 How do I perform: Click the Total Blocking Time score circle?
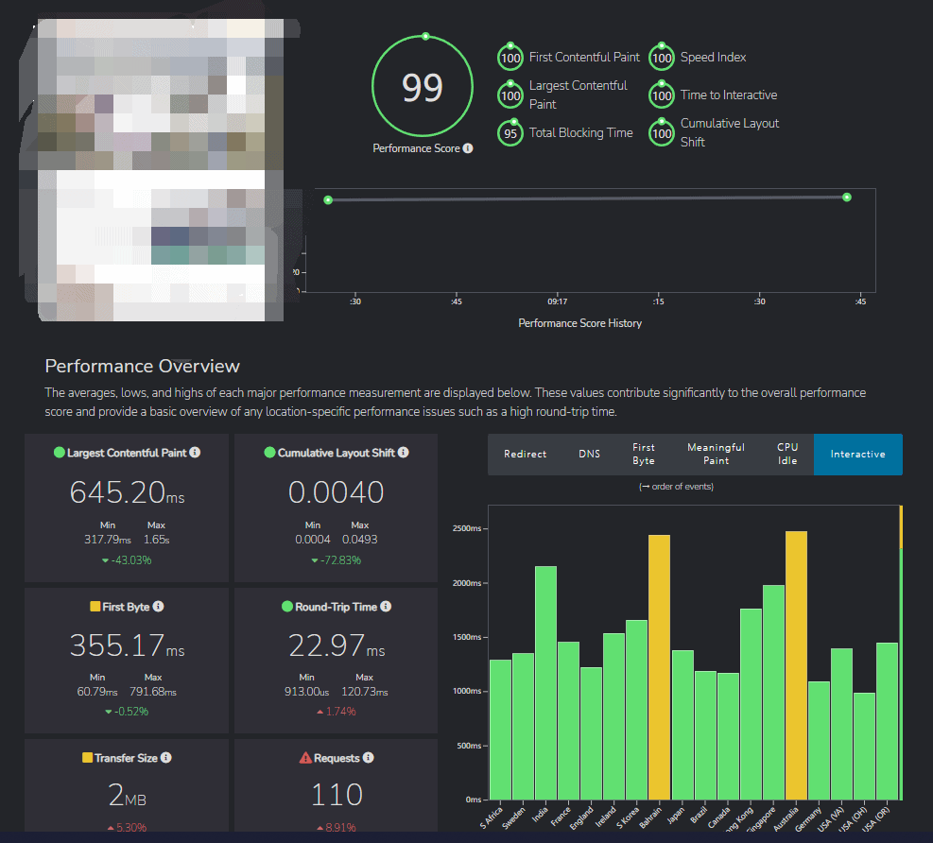(511, 133)
